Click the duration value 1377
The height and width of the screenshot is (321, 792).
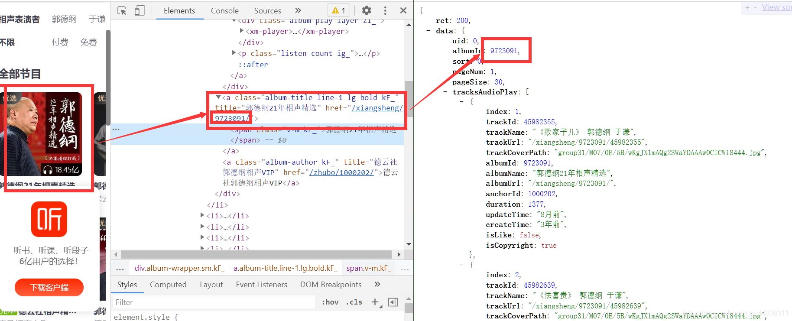point(536,204)
